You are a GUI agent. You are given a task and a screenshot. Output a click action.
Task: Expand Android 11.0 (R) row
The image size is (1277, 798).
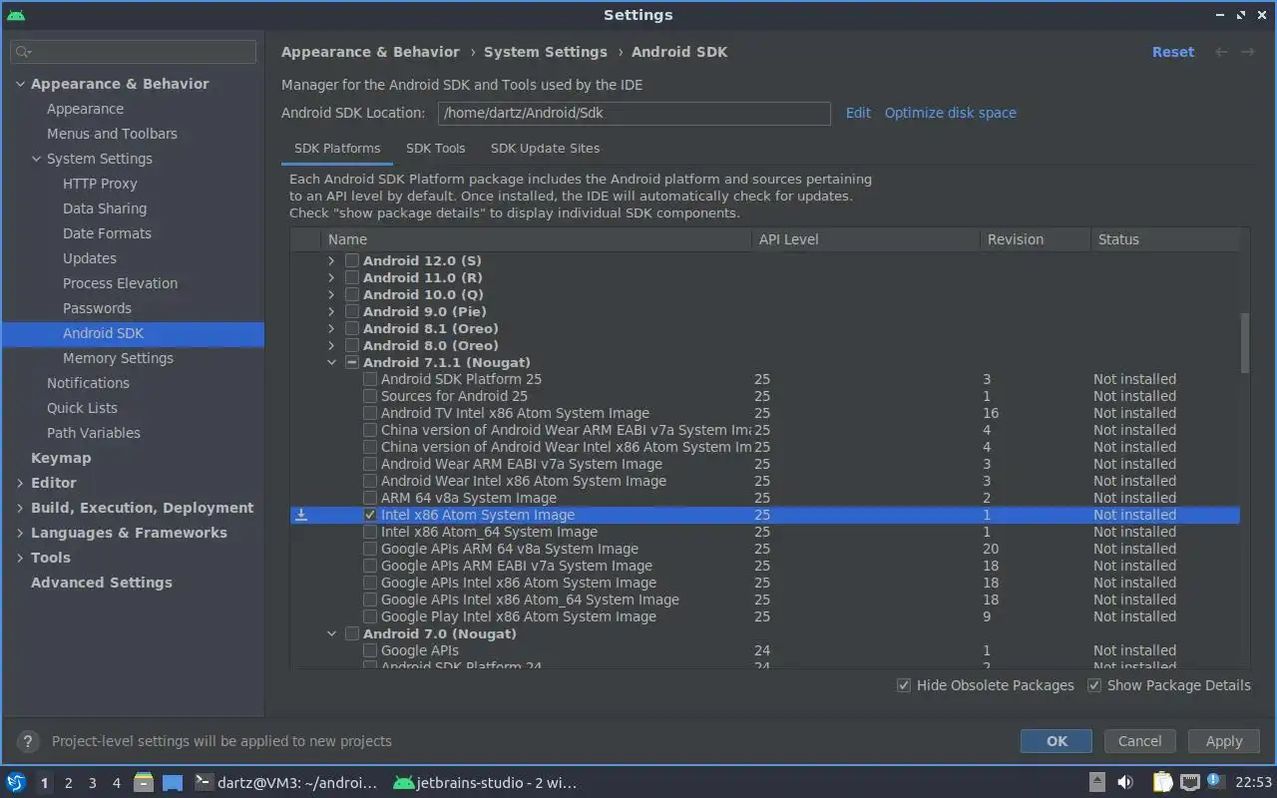(331, 277)
